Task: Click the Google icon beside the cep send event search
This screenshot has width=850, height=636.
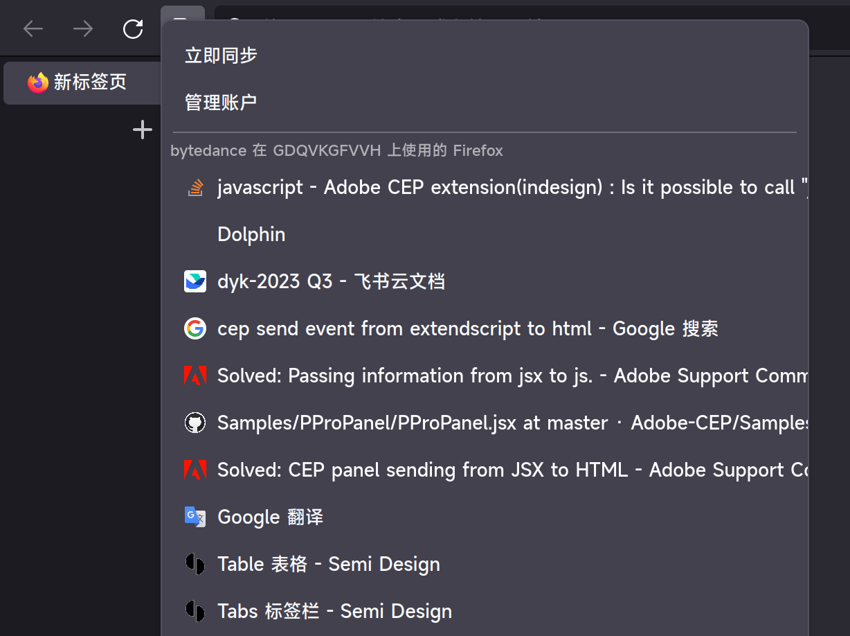Action: click(x=195, y=328)
